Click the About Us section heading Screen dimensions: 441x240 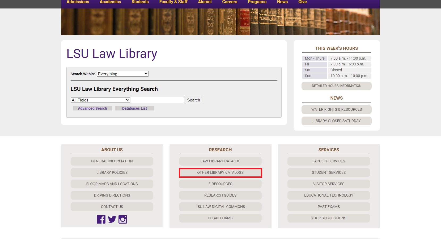(112, 150)
